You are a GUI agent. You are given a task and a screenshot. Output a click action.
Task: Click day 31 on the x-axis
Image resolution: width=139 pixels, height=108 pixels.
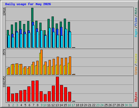click(130, 105)
